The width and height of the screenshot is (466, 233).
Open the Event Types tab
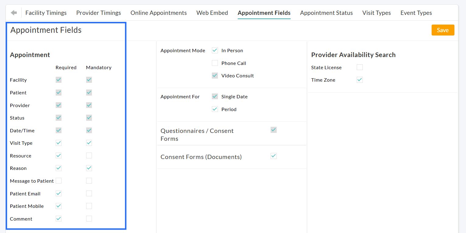pyautogui.click(x=416, y=13)
